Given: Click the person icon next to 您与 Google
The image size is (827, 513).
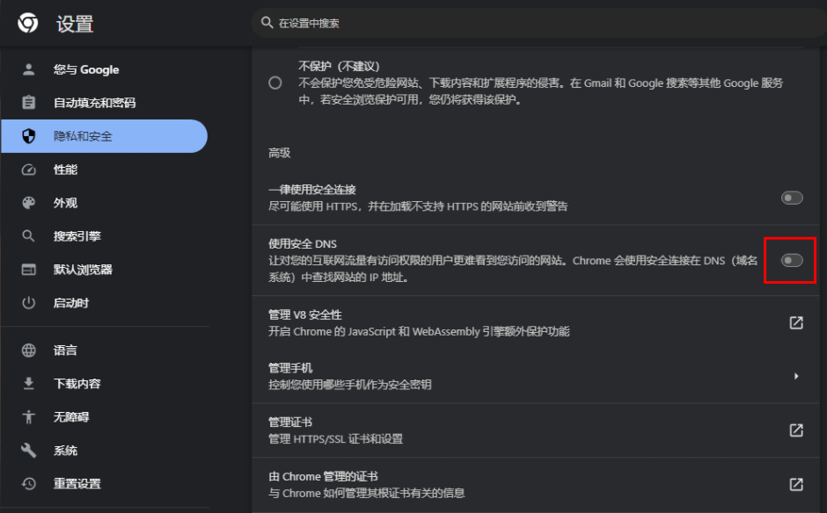Looking at the screenshot, I should 28,69.
